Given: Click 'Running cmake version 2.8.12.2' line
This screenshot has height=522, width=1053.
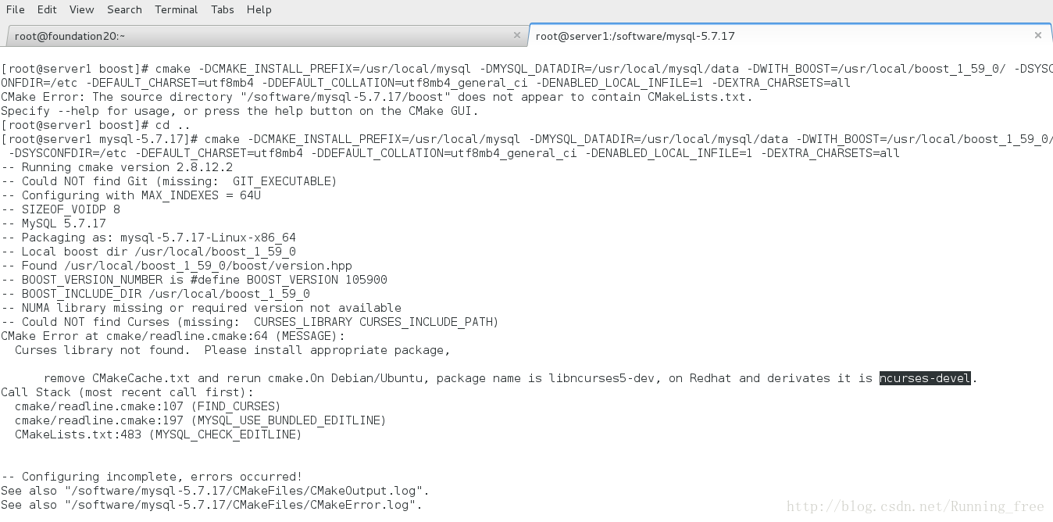Looking at the screenshot, I should (117, 167).
